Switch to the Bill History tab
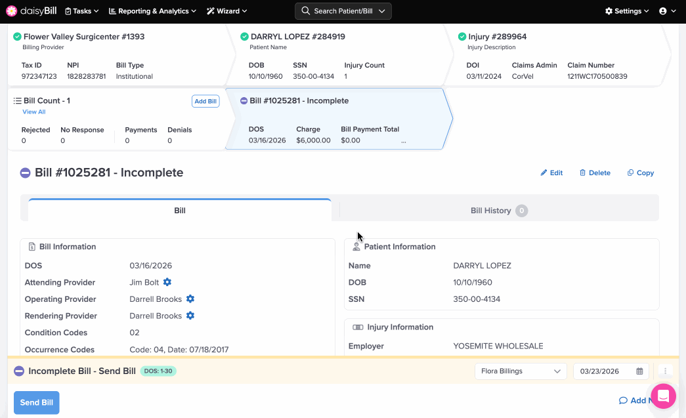 point(498,211)
